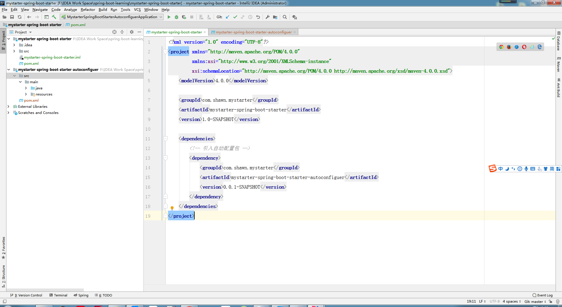The height and width of the screenshot is (307, 562).
Task: Click the Synchronize refresh toolbar icon
Action: click(x=20, y=17)
